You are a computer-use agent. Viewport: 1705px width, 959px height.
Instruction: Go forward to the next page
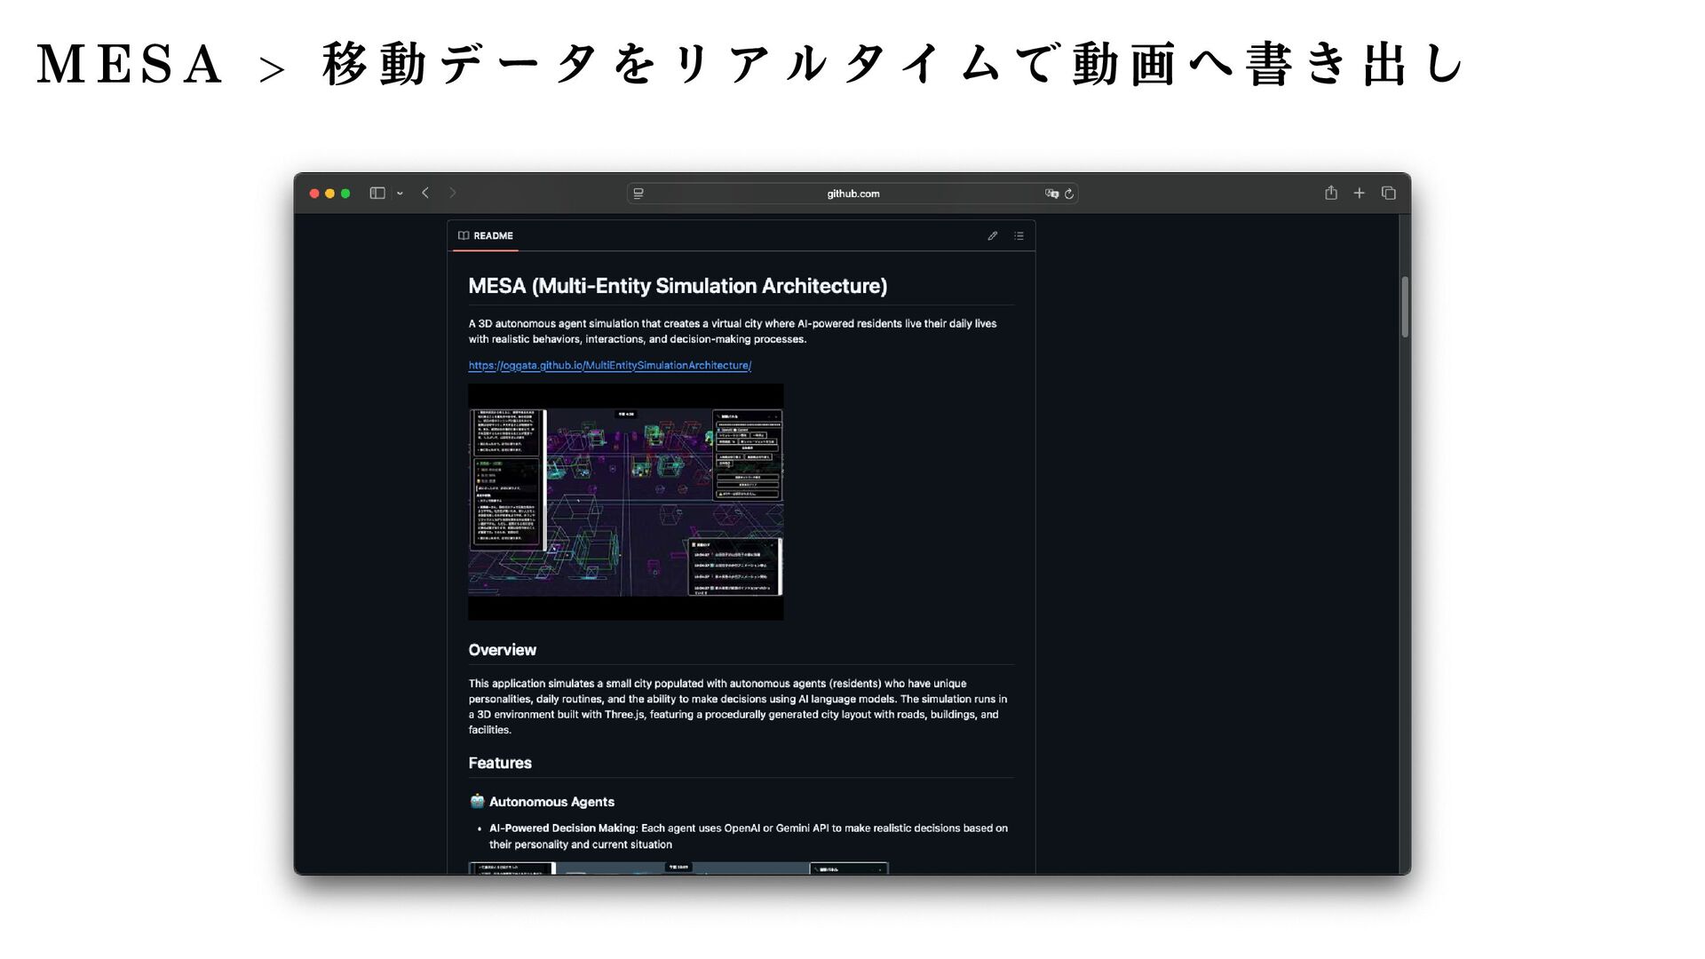(x=453, y=193)
